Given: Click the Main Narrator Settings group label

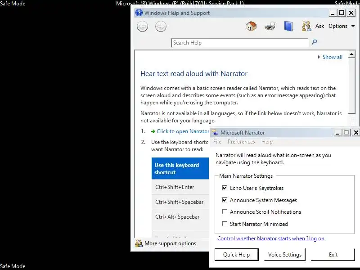Looking at the screenshot, I should click(246, 176).
